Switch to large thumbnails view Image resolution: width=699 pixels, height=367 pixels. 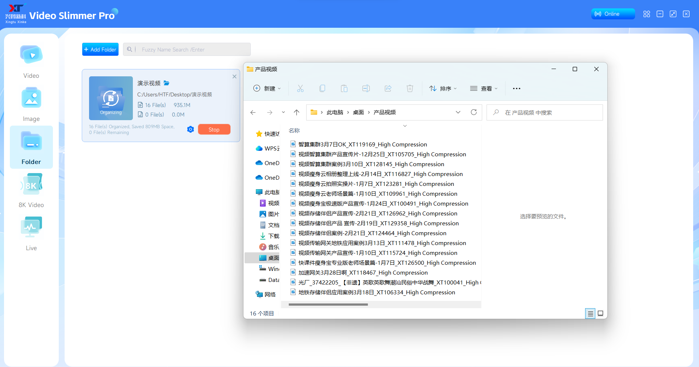pyautogui.click(x=600, y=313)
